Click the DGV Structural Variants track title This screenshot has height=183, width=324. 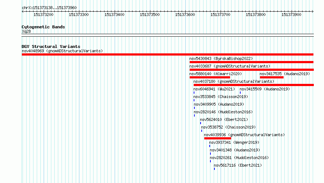[x=51, y=46]
